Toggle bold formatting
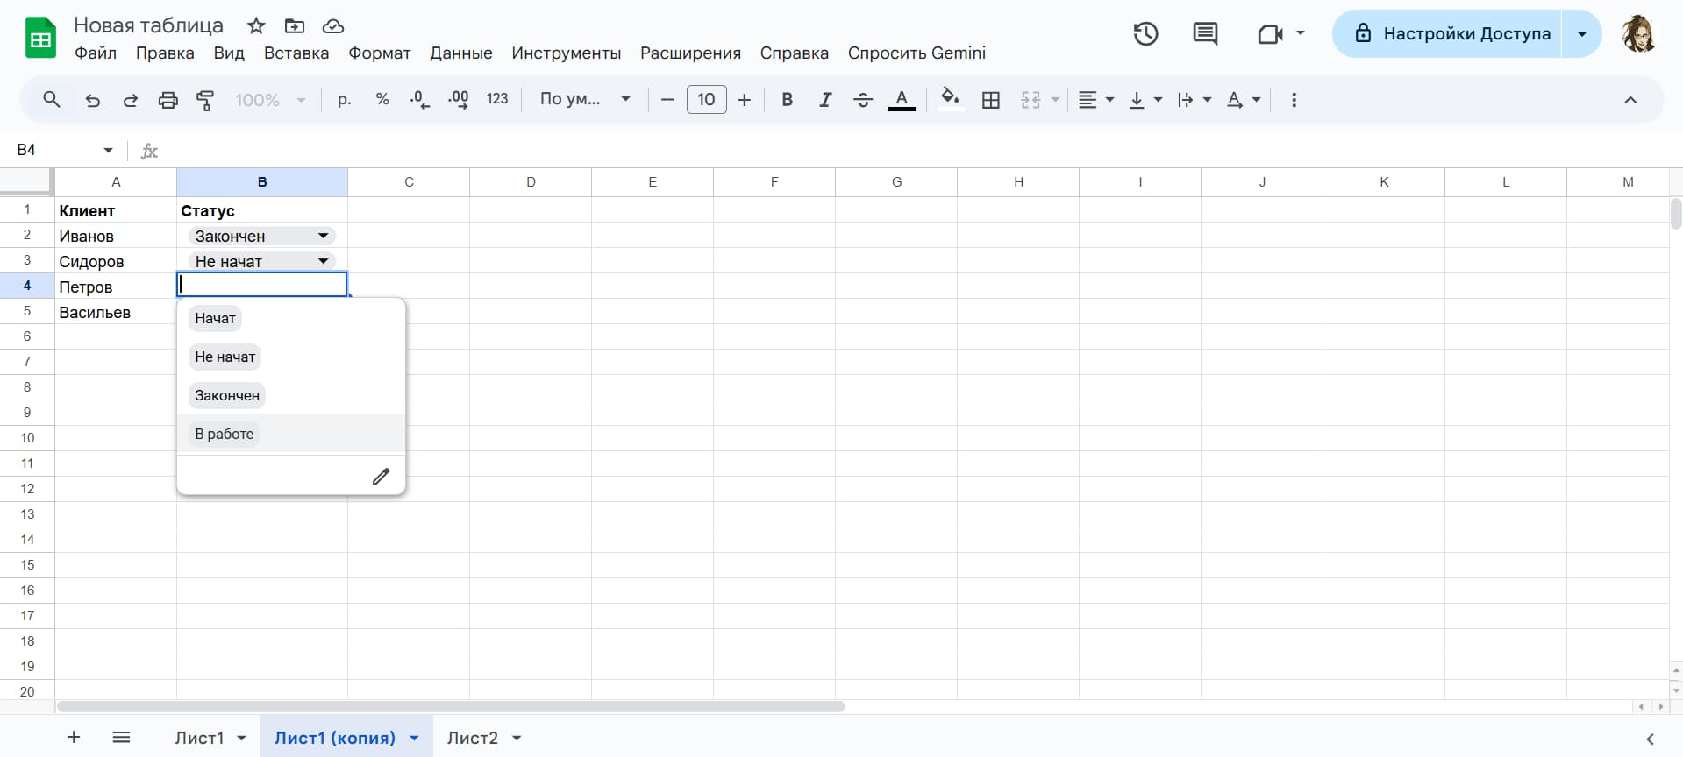This screenshot has height=757, width=1683. point(787,100)
